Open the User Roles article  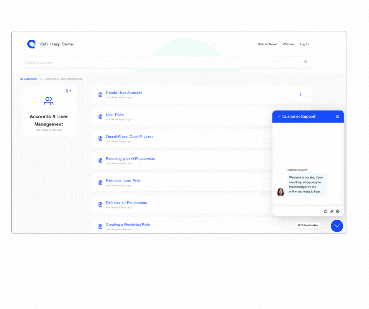coord(115,115)
